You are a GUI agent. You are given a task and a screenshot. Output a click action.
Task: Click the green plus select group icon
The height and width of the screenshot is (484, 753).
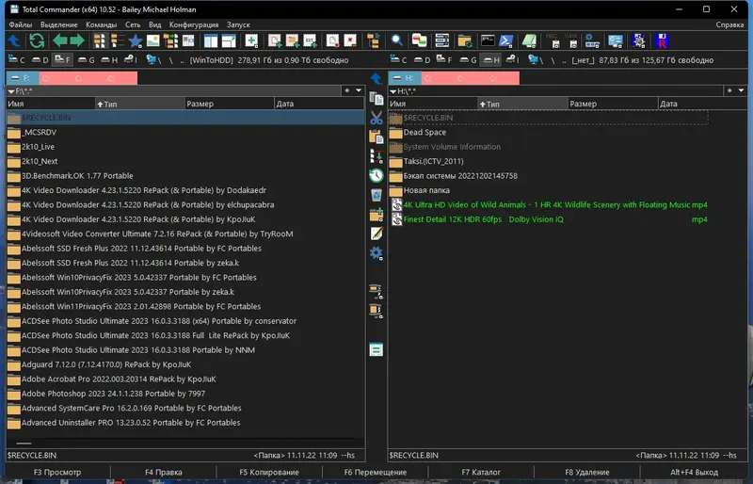tap(251, 40)
